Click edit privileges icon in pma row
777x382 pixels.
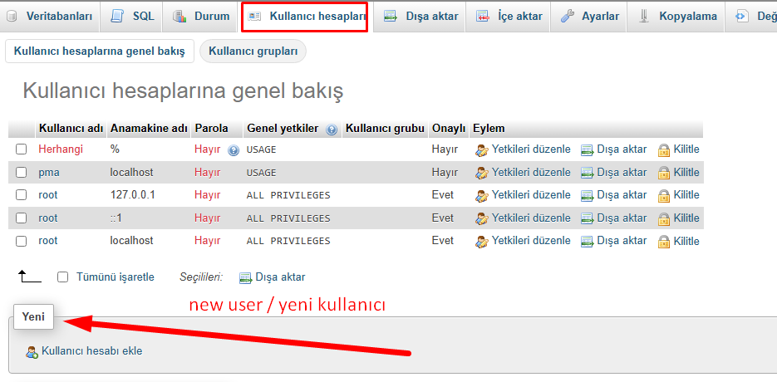coord(482,173)
